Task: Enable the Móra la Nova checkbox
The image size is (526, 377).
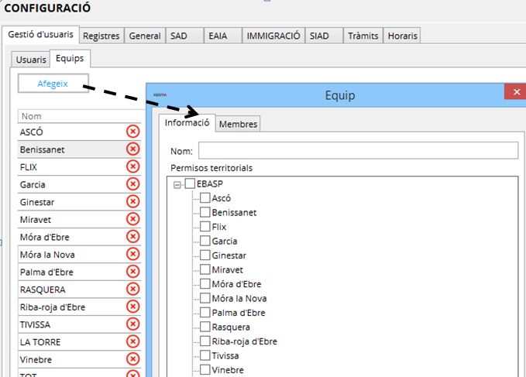Action: 205,298
